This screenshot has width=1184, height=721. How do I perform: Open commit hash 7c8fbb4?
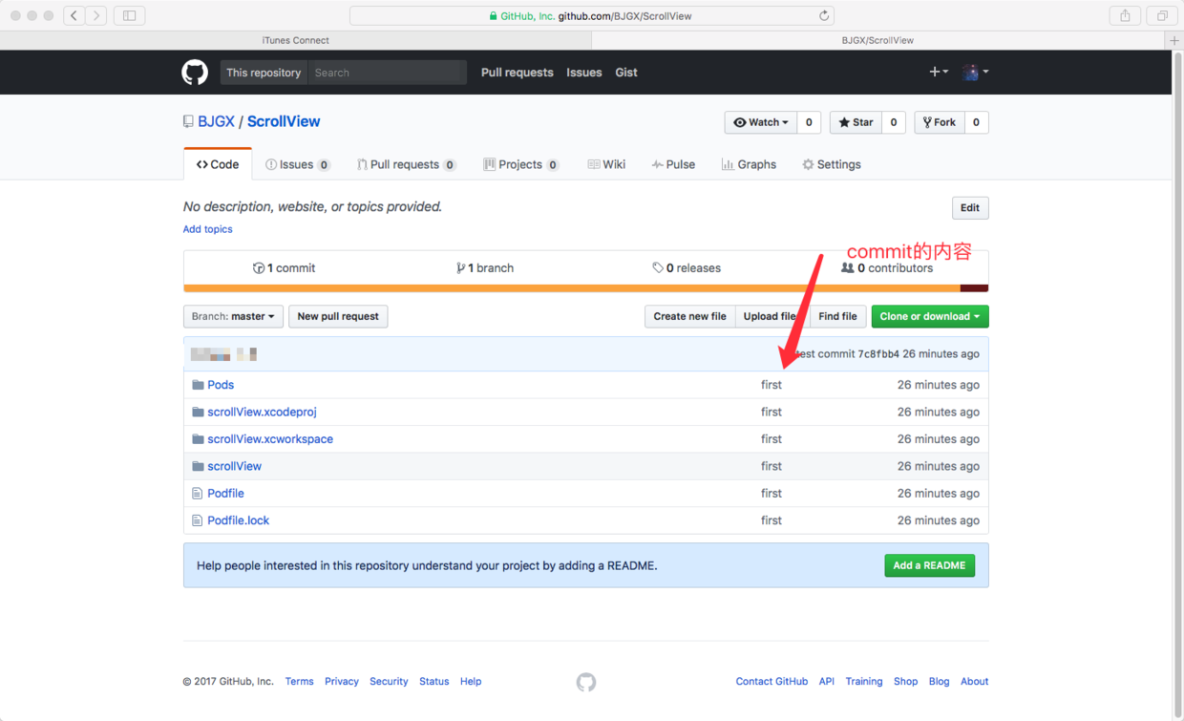(878, 353)
